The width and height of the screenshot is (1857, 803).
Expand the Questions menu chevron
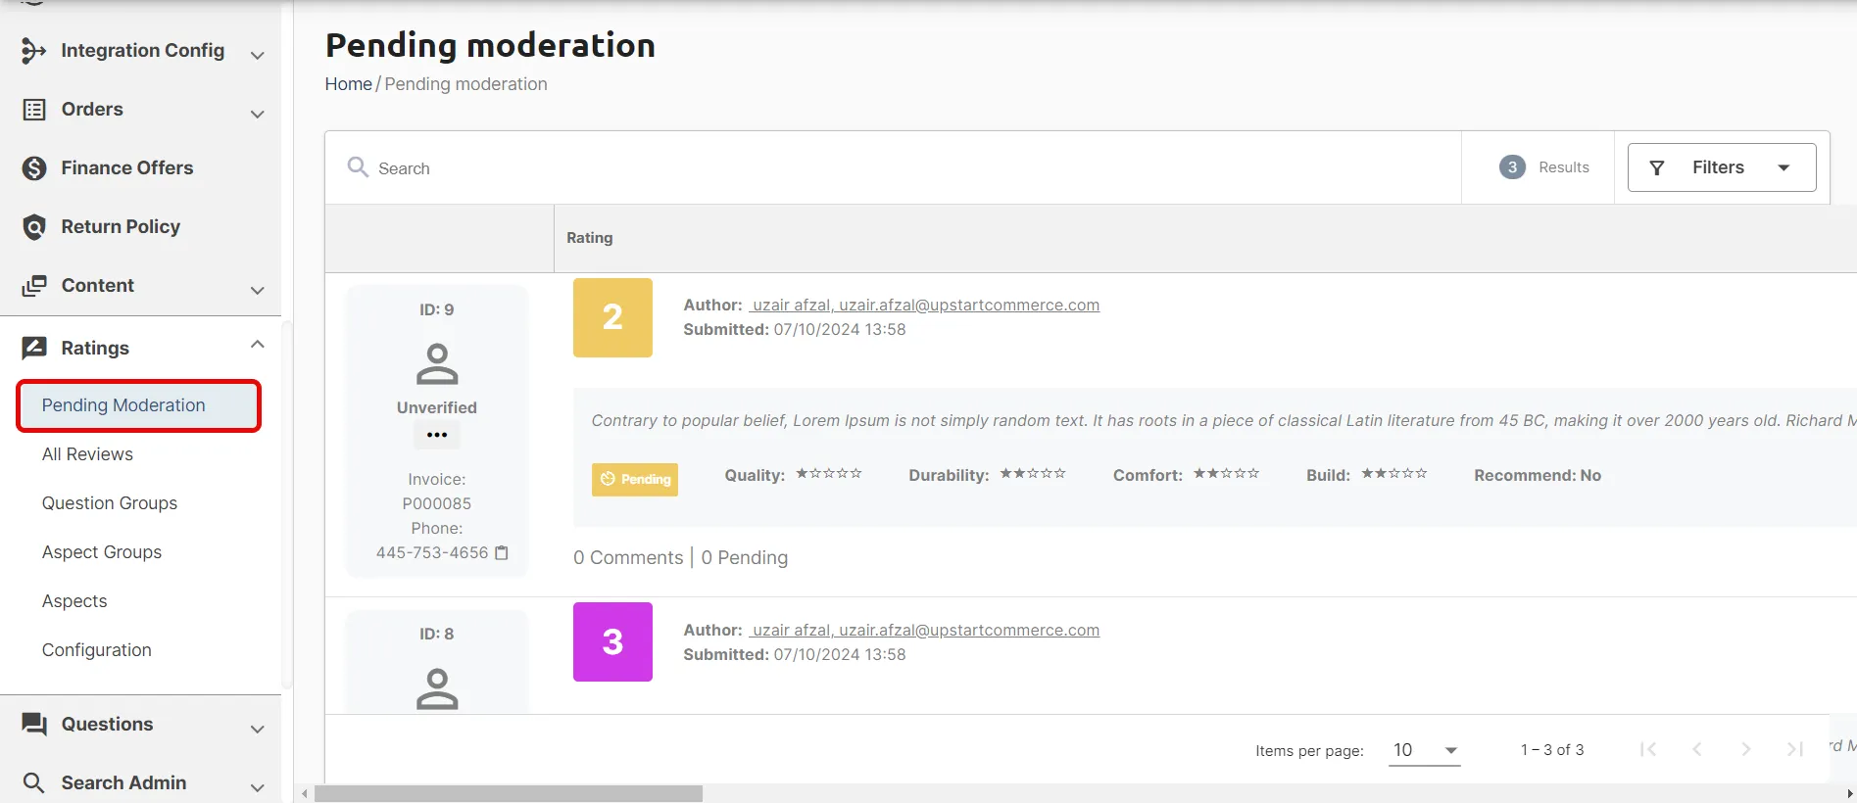(x=258, y=730)
